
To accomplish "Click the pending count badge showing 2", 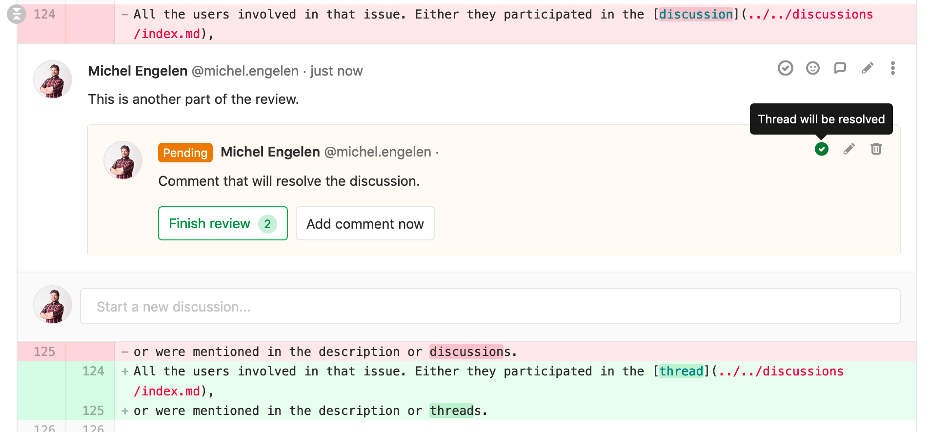I will (x=267, y=224).
